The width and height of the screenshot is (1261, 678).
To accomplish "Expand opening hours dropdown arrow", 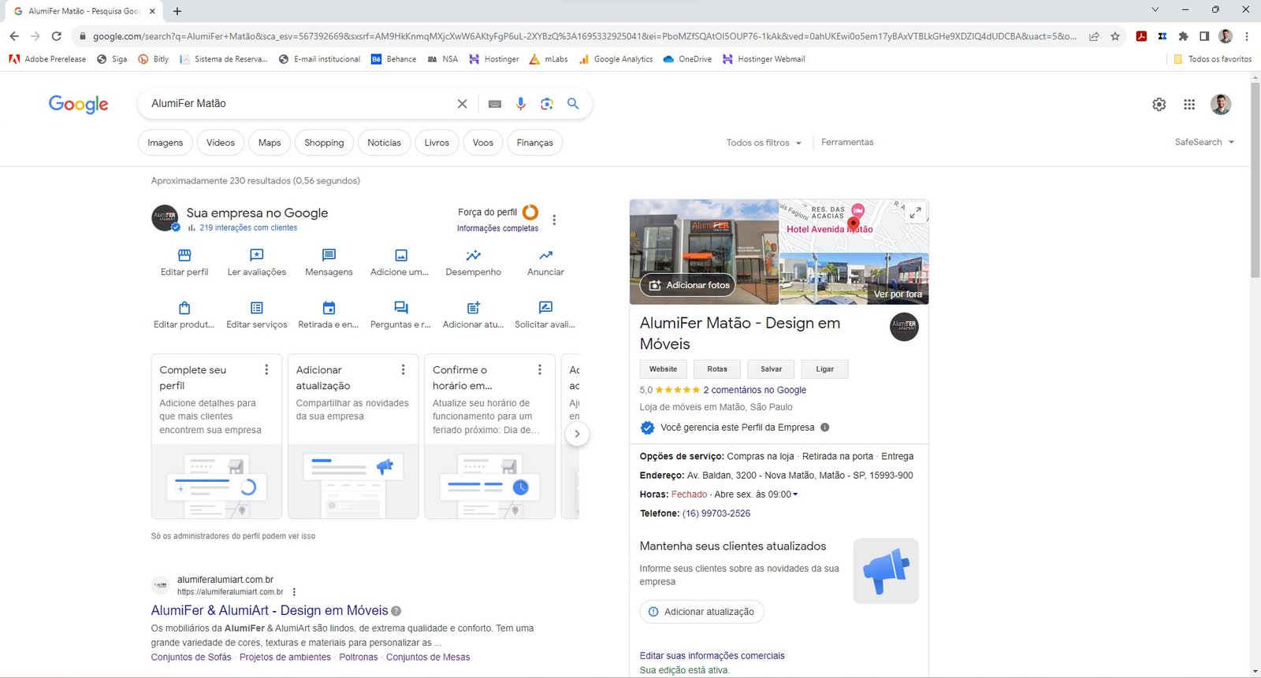I will coord(795,495).
